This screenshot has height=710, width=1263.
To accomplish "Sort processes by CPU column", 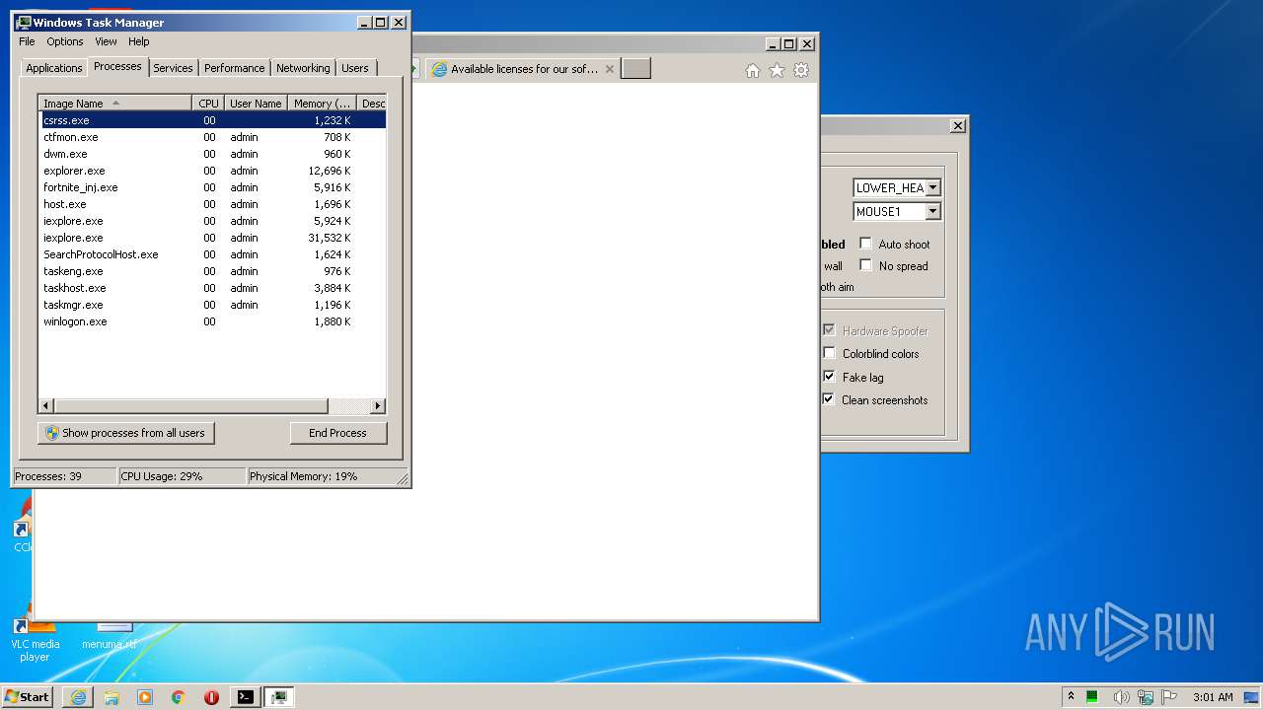I will tap(207, 103).
